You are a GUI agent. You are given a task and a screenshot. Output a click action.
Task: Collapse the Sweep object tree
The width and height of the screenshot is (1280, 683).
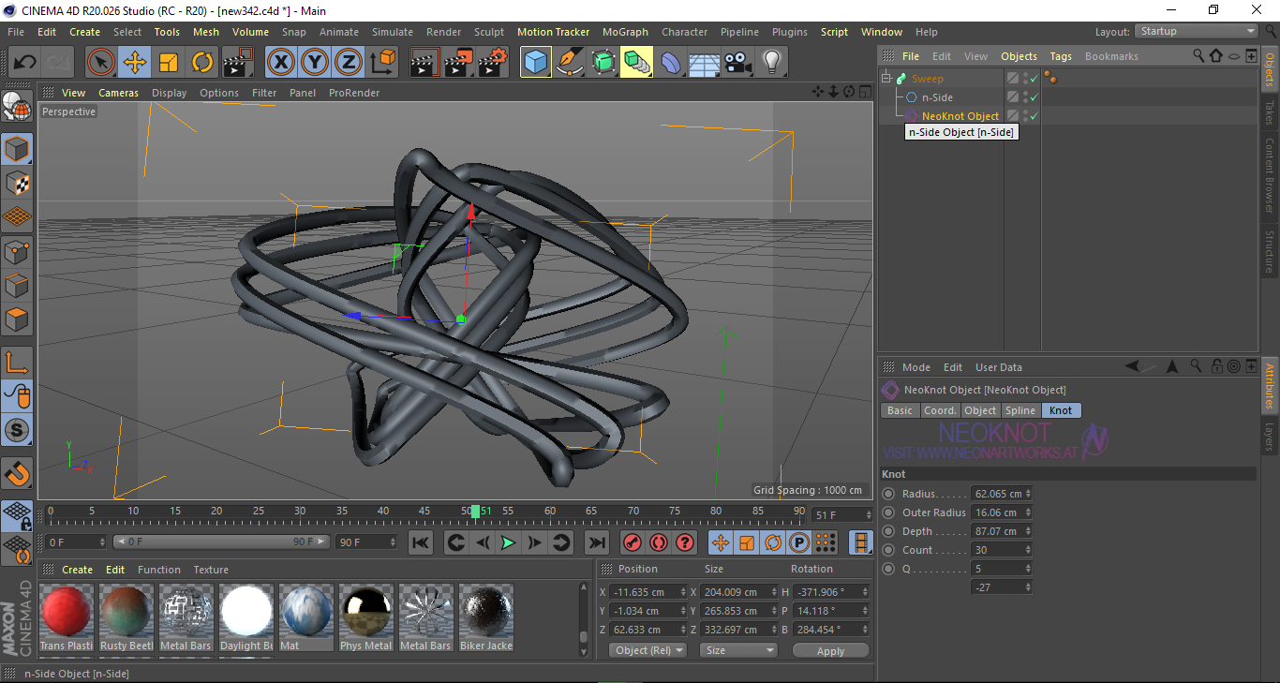tap(886, 79)
